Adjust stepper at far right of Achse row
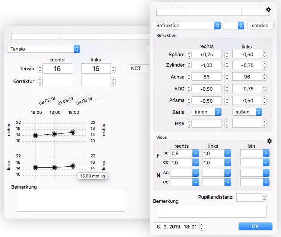 click(264, 77)
